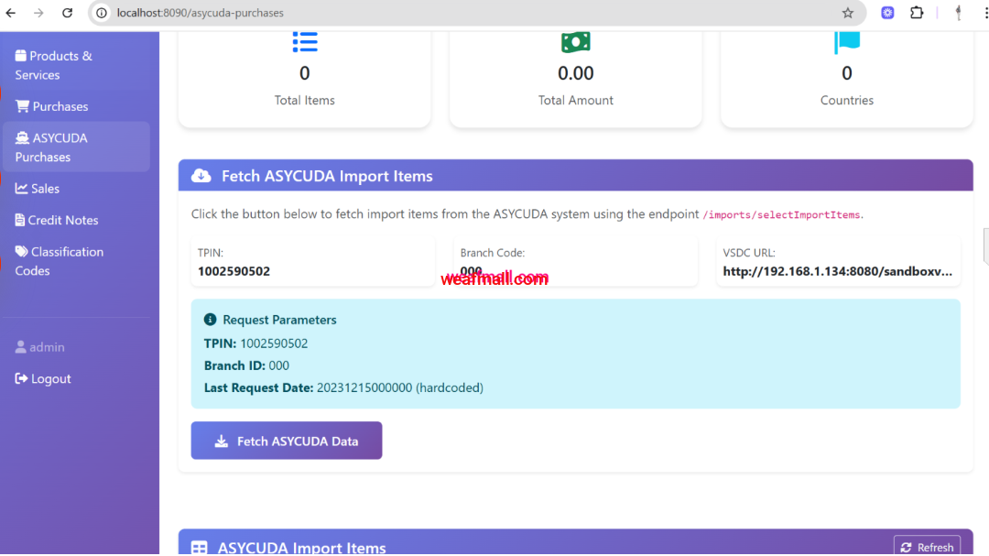Click the Credit Notes document icon

19,220
